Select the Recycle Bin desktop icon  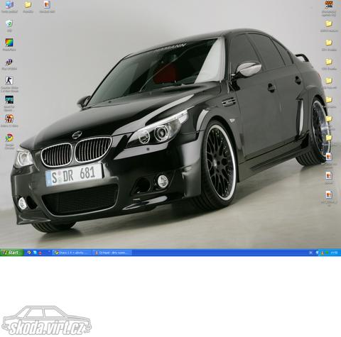click(x=9, y=23)
